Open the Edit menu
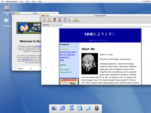 click(27, 2)
